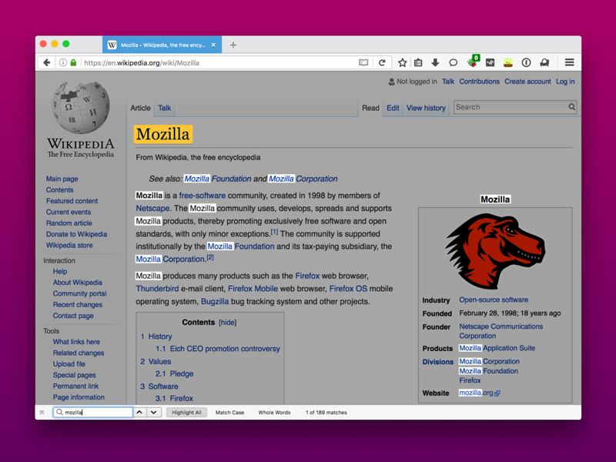This screenshot has height=462, width=616.
Task: Jump to Eich CEO promotion controversy section
Action: coord(225,349)
